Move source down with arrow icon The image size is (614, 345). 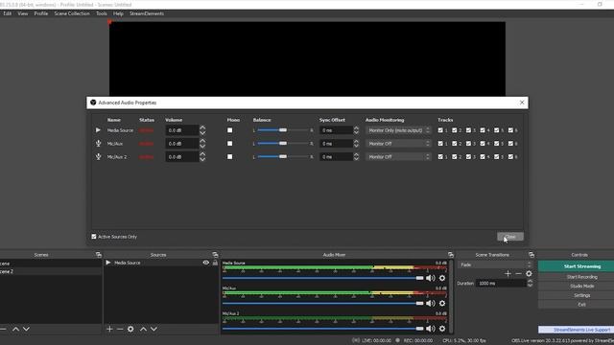(153, 329)
